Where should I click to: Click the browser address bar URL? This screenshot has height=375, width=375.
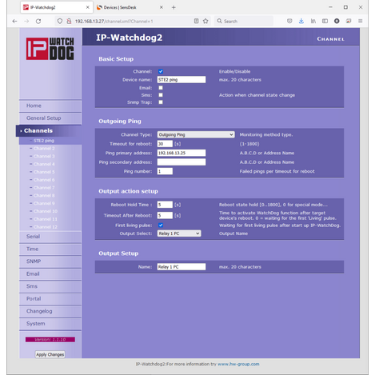pos(114,22)
